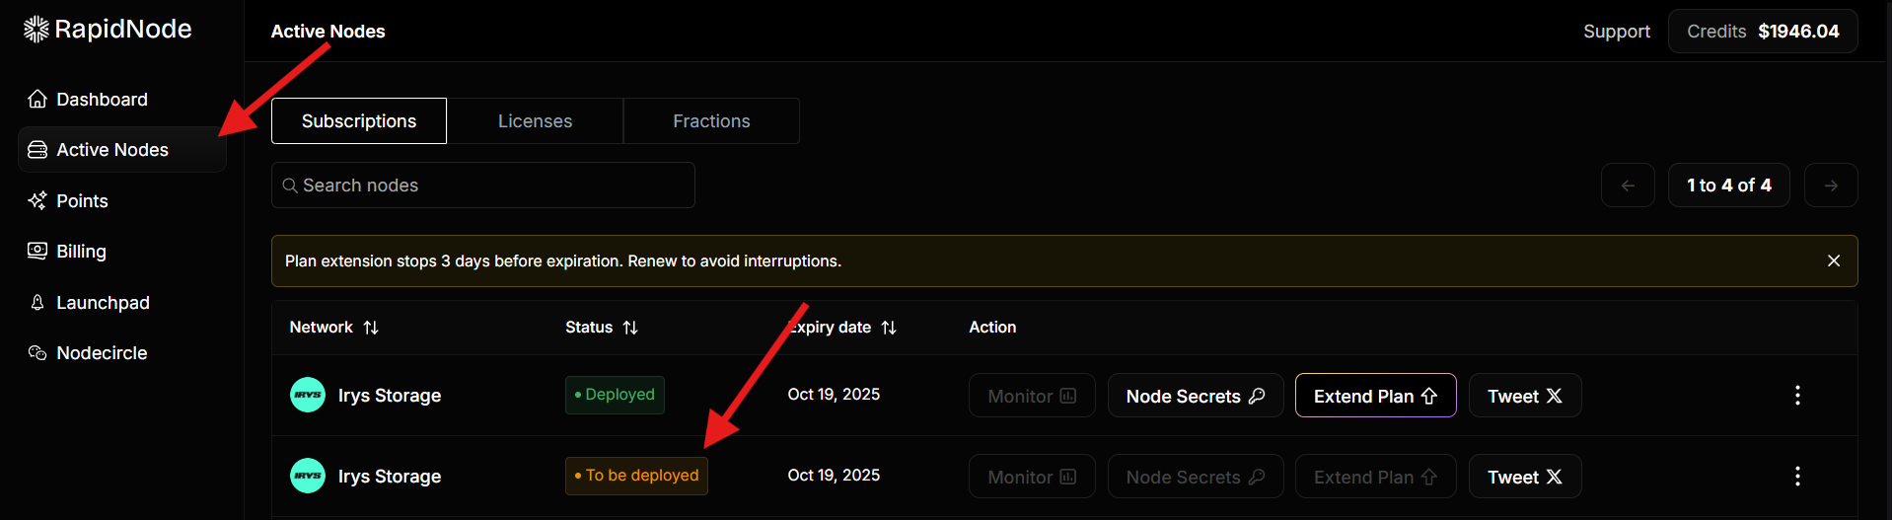This screenshot has height=520, width=1892.
Task: Select the Subscriptions tab
Action: (359, 120)
